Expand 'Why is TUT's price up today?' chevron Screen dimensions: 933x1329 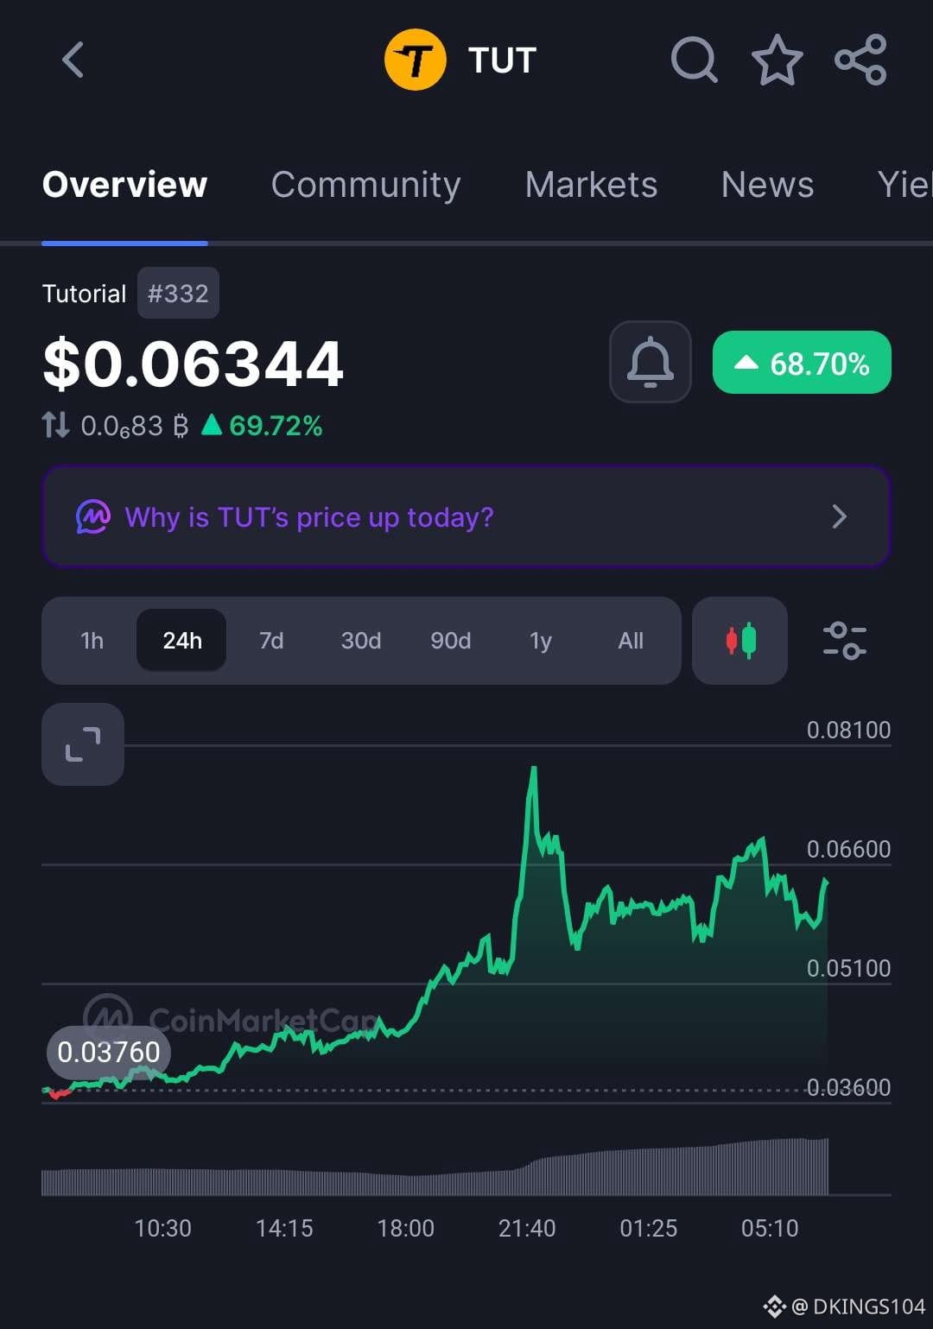(x=839, y=516)
